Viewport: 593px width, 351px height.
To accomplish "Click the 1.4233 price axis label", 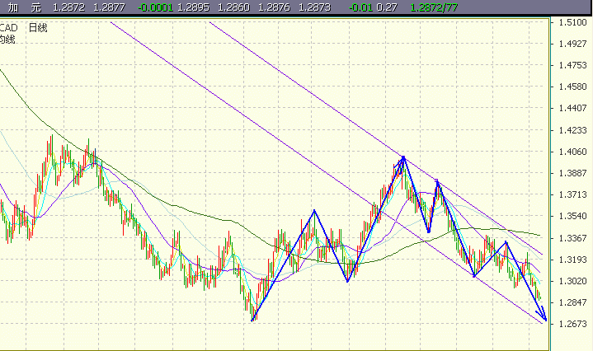I will click(573, 130).
